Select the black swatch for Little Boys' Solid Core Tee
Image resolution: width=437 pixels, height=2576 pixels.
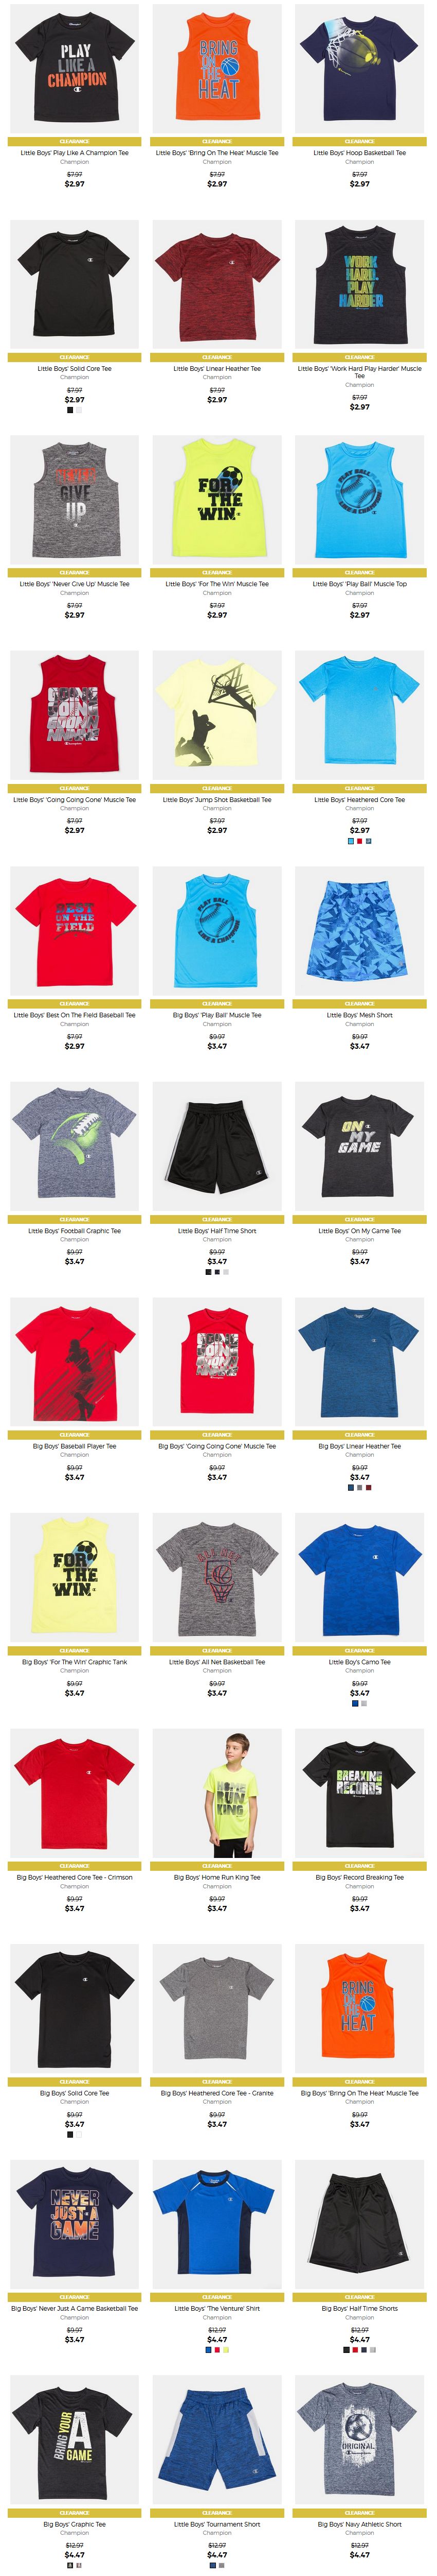pos(70,409)
